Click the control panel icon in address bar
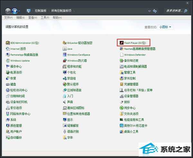 (29, 11)
